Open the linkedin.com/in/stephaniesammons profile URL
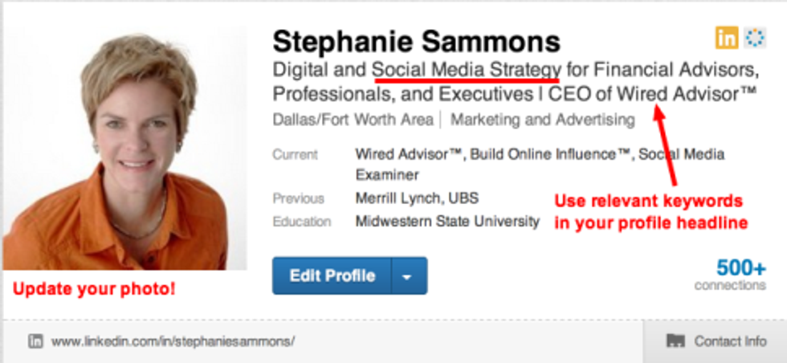 point(173,341)
